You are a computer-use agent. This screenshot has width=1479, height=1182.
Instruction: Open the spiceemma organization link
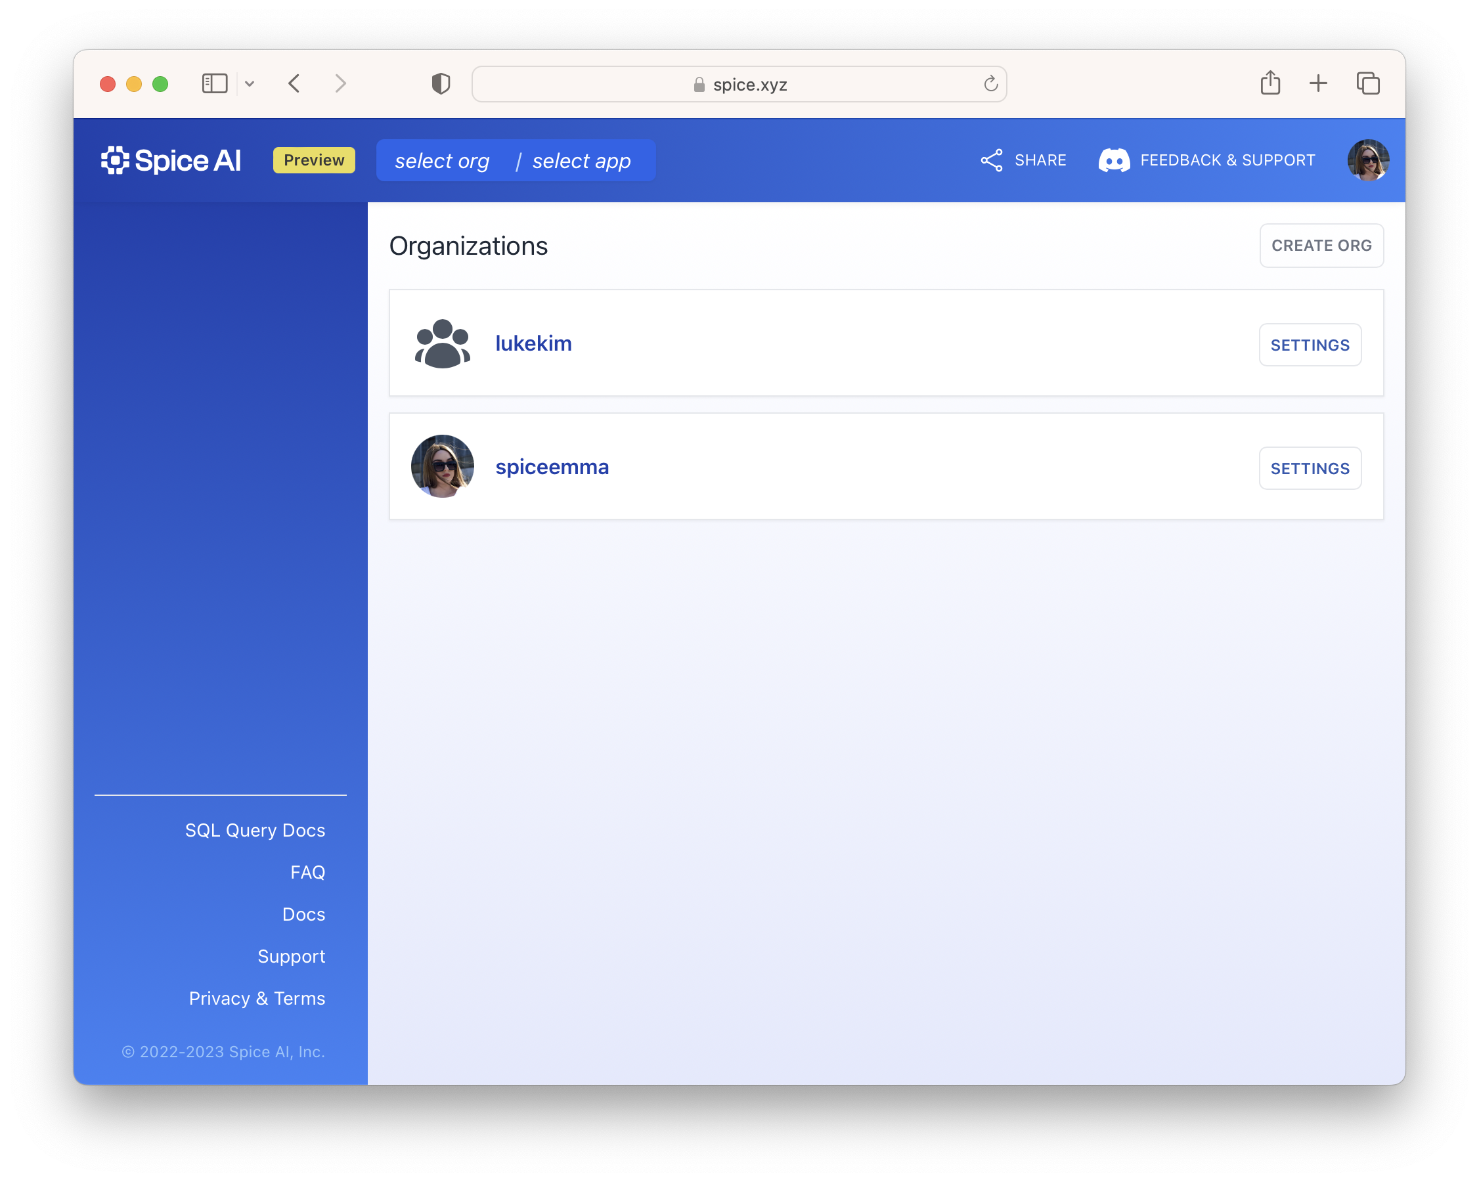click(x=552, y=467)
